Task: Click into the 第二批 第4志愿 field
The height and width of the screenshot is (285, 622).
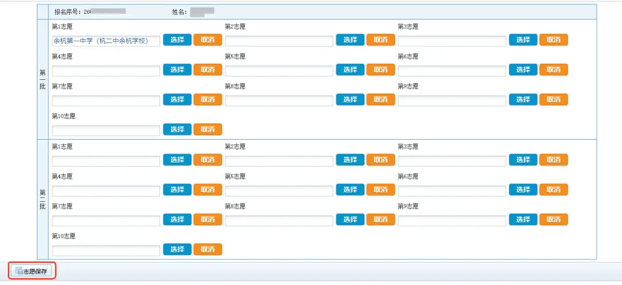Action: [106, 190]
